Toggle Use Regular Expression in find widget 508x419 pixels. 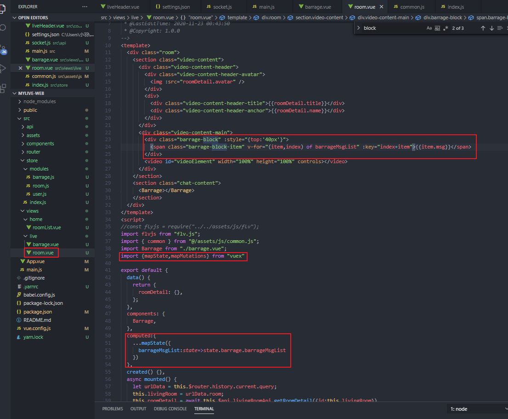(446, 28)
